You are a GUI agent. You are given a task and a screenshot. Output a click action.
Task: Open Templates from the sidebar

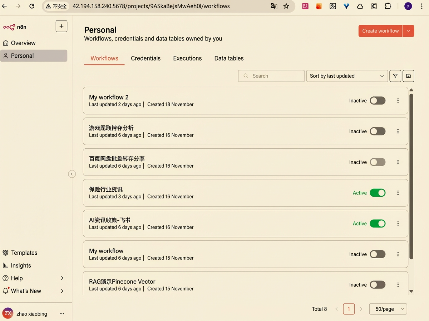pyautogui.click(x=24, y=253)
